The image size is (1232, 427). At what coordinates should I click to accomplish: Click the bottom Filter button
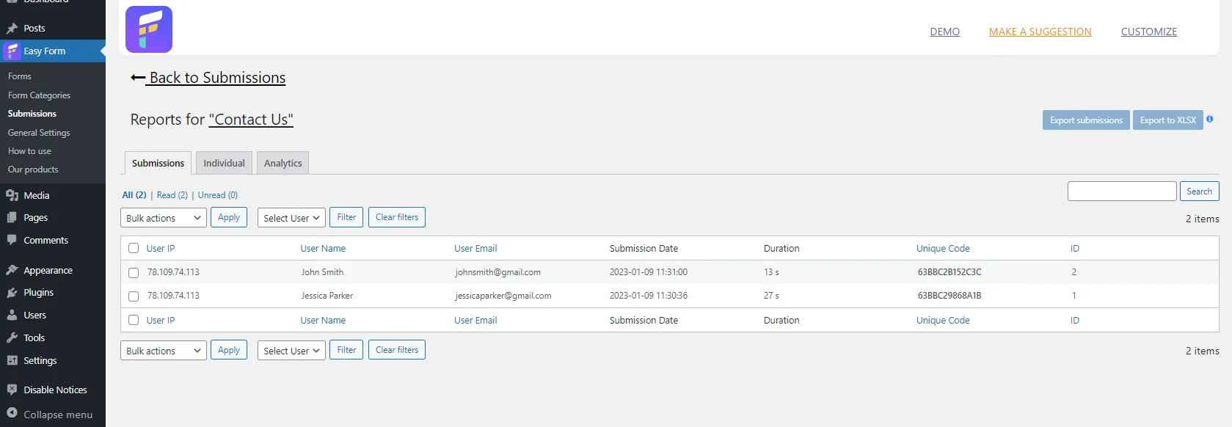point(346,350)
